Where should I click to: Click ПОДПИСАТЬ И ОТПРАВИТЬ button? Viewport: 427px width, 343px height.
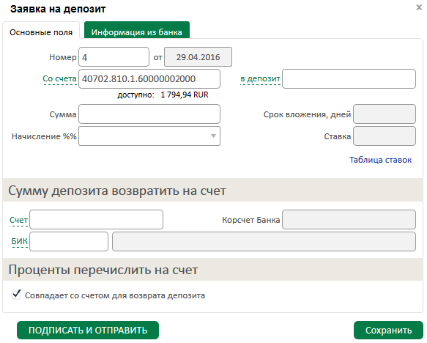[x=88, y=331]
